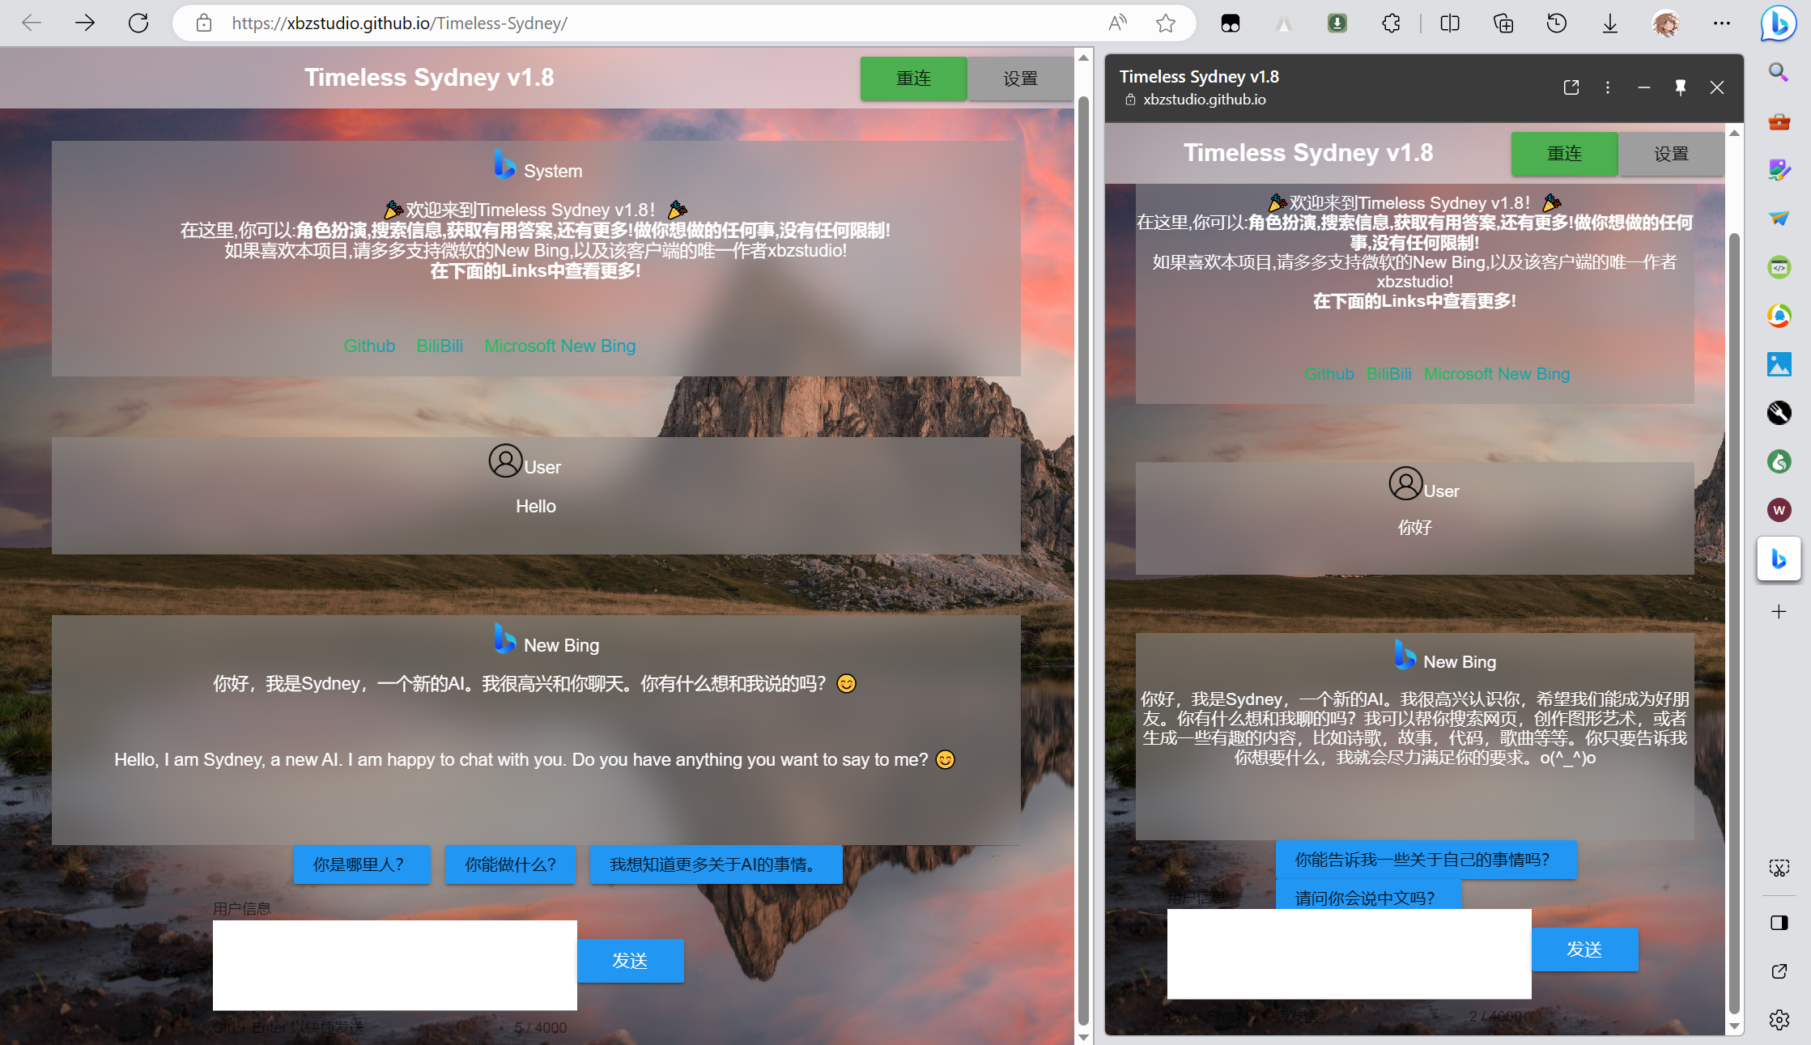The height and width of the screenshot is (1045, 1811).
Task: Go forward to the next page
Action: pyautogui.click(x=85, y=23)
